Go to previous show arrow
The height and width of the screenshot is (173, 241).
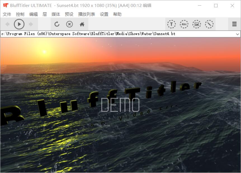pos(7,24)
